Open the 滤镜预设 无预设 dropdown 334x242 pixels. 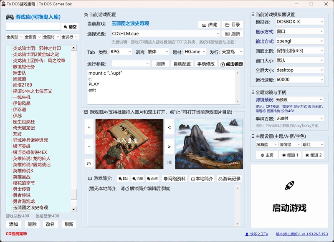click(299, 100)
